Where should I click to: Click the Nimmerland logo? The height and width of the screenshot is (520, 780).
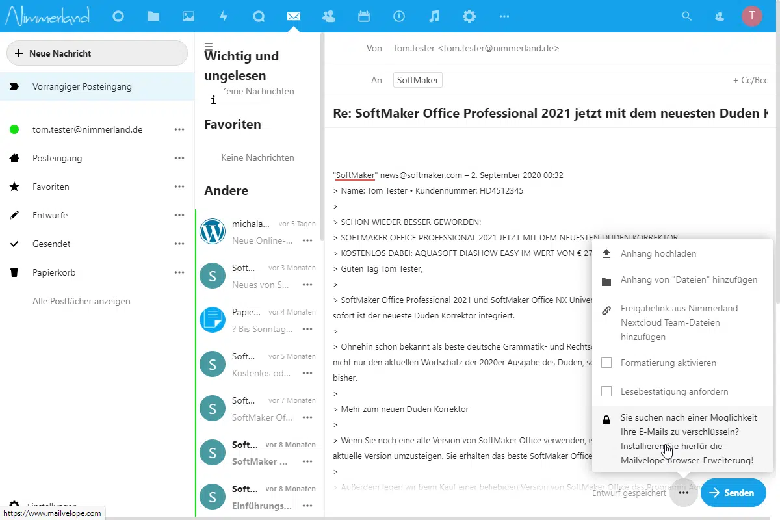47,16
